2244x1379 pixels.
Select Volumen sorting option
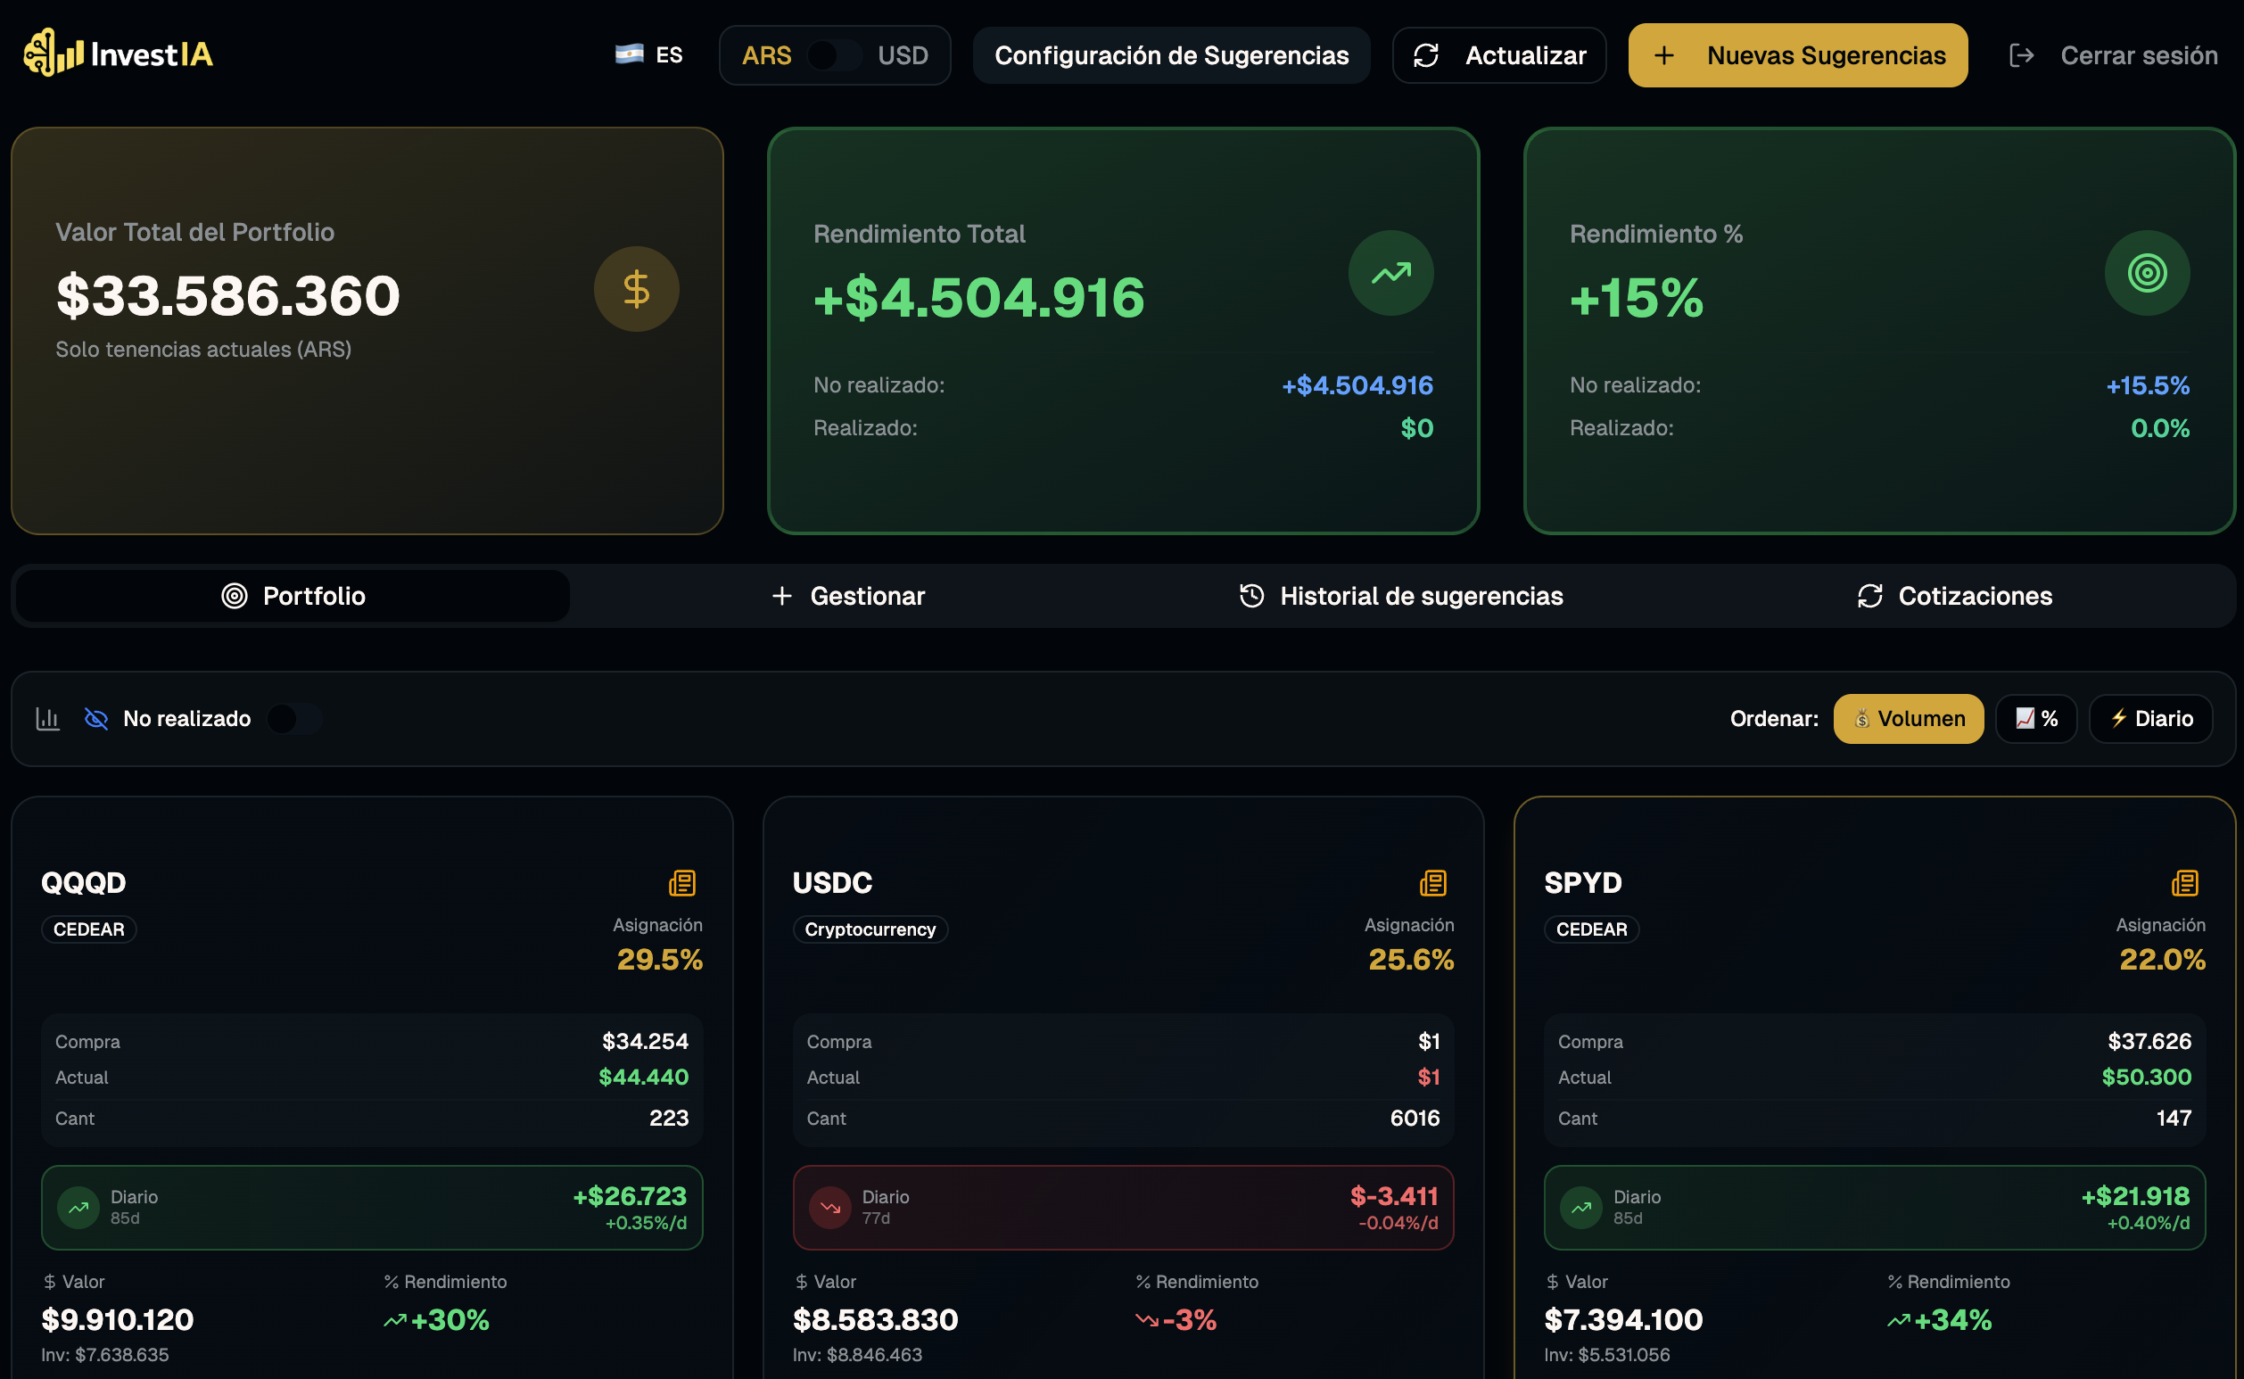pos(1909,719)
